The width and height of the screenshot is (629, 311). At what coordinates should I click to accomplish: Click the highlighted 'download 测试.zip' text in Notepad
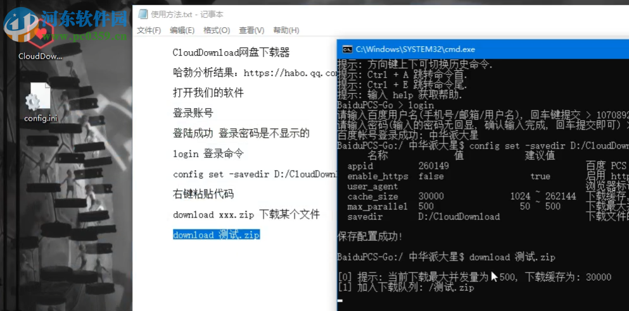tap(216, 235)
